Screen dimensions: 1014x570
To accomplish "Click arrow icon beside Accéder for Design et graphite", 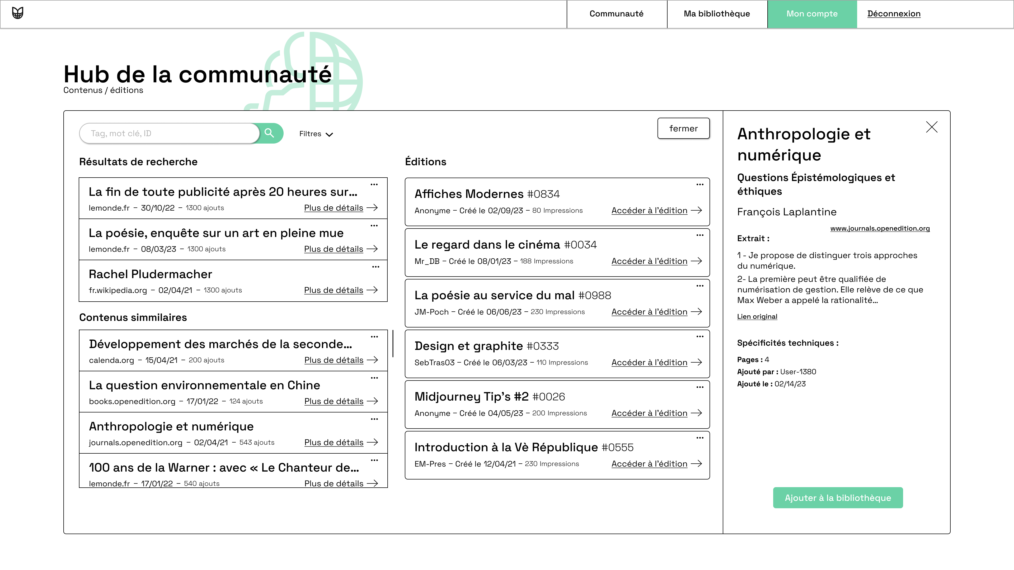I will (x=696, y=362).
